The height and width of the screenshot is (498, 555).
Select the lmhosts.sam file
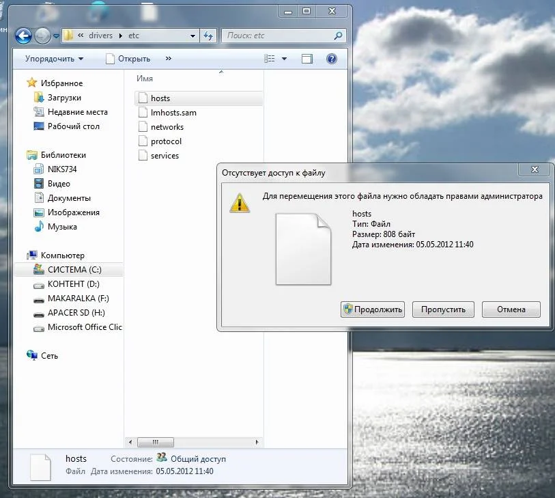click(173, 113)
